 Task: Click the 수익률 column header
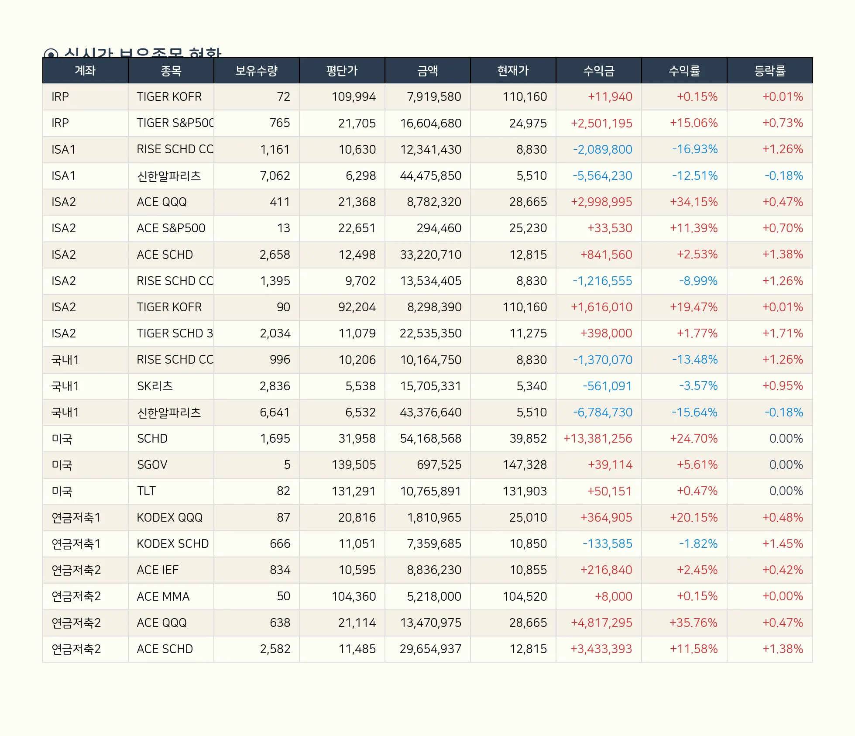coord(684,71)
